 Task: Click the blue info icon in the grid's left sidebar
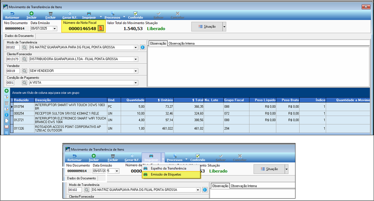pos(6,115)
